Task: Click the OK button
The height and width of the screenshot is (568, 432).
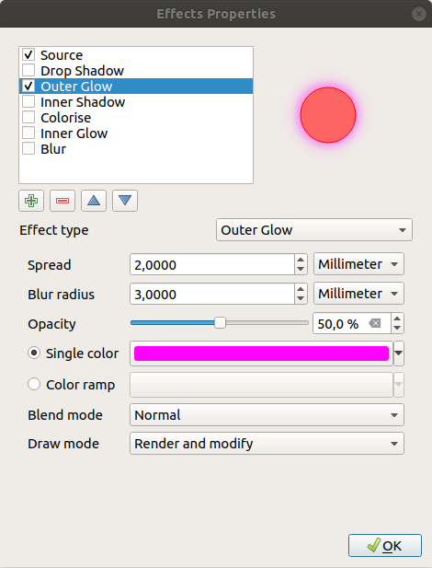Action: [x=385, y=545]
